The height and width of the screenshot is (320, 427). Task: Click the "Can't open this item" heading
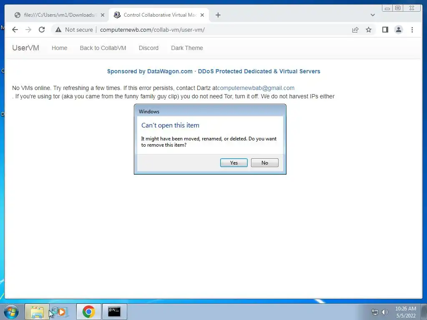[170, 125]
